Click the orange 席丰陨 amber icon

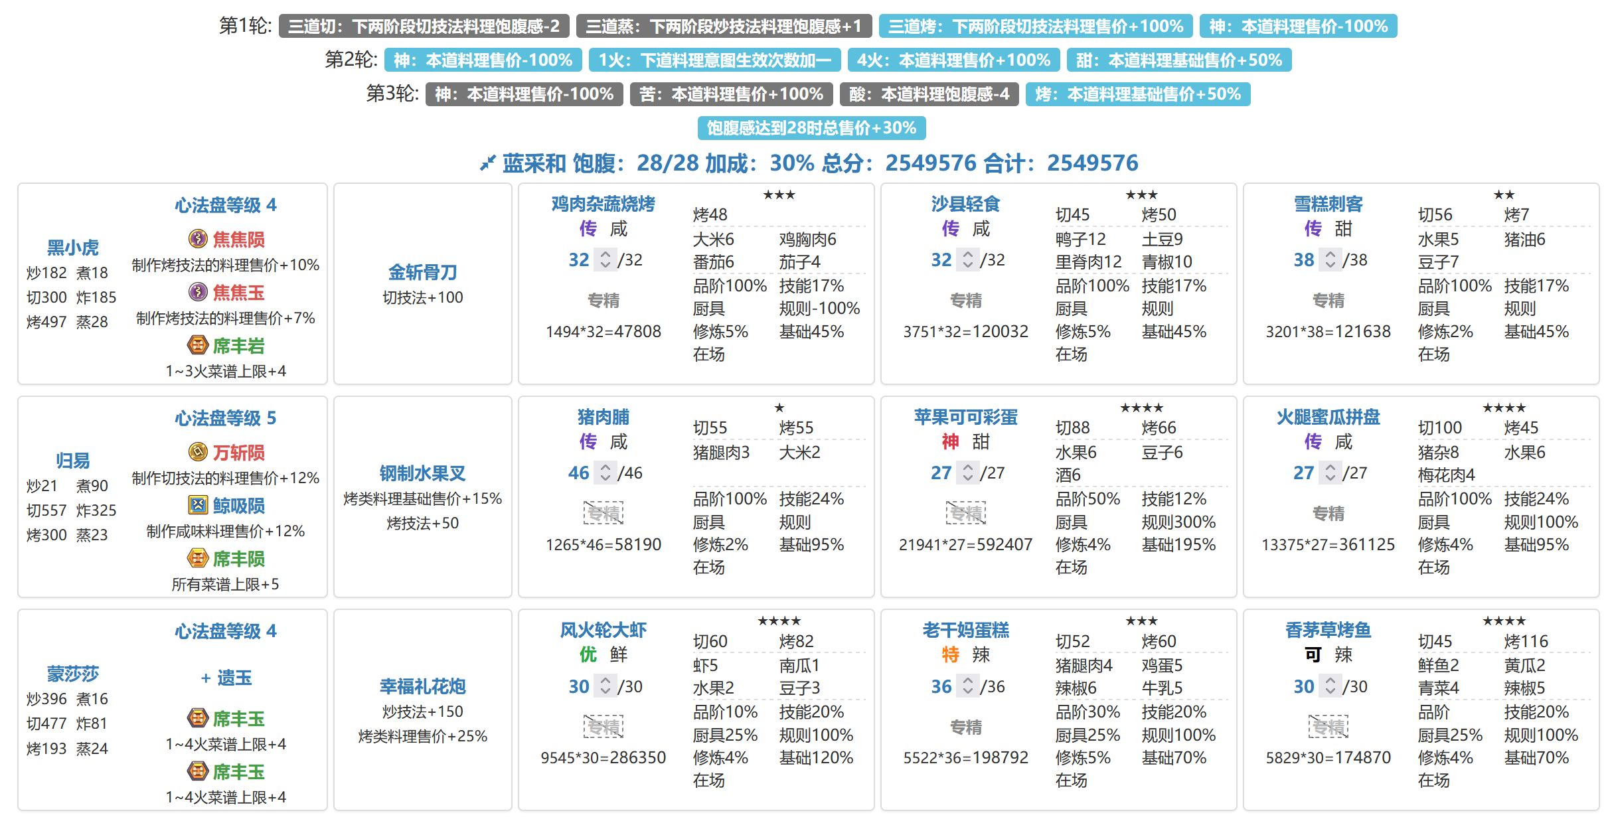(198, 558)
